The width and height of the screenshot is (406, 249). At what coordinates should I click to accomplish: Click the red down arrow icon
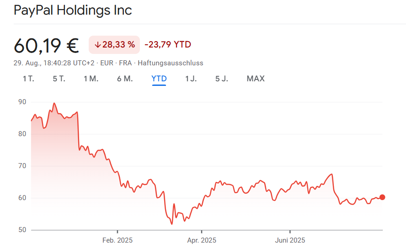(97, 45)
